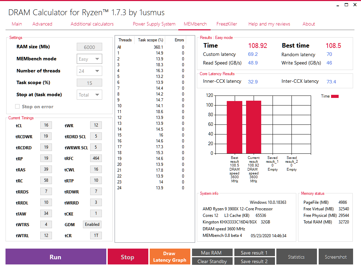This screenshot has width=361, height=271.
Task: Save benchmark to Save result 1
Action: pos(254,252)
